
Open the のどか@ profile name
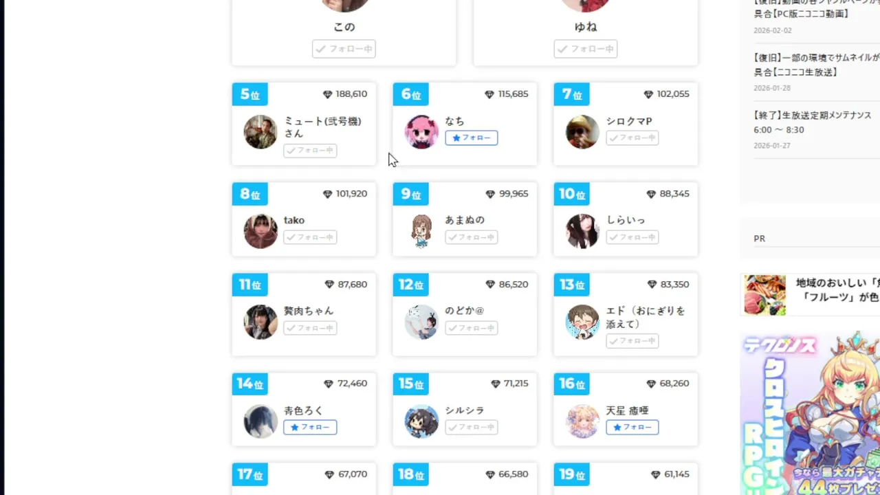pyautogui.click(x=465, y=311)
